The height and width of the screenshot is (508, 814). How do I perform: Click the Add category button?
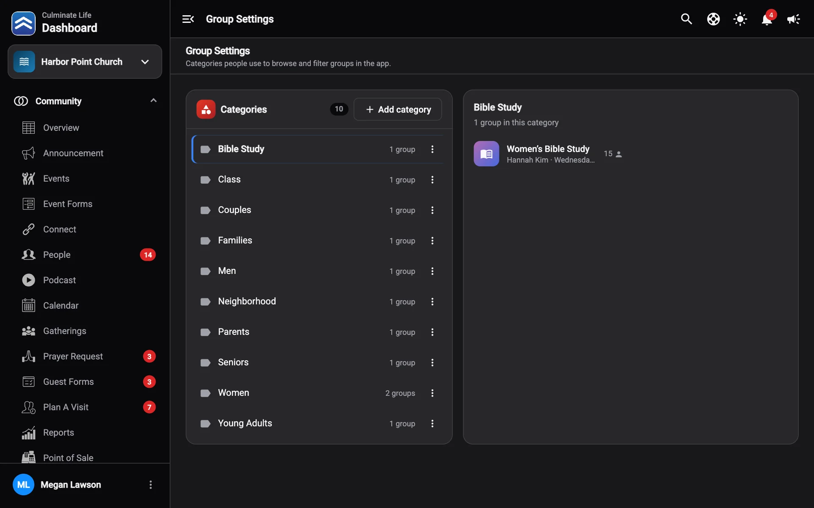(398, 109)
